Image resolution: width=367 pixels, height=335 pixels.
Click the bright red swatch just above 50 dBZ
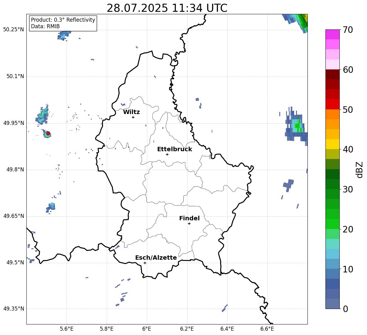[332, 104]
